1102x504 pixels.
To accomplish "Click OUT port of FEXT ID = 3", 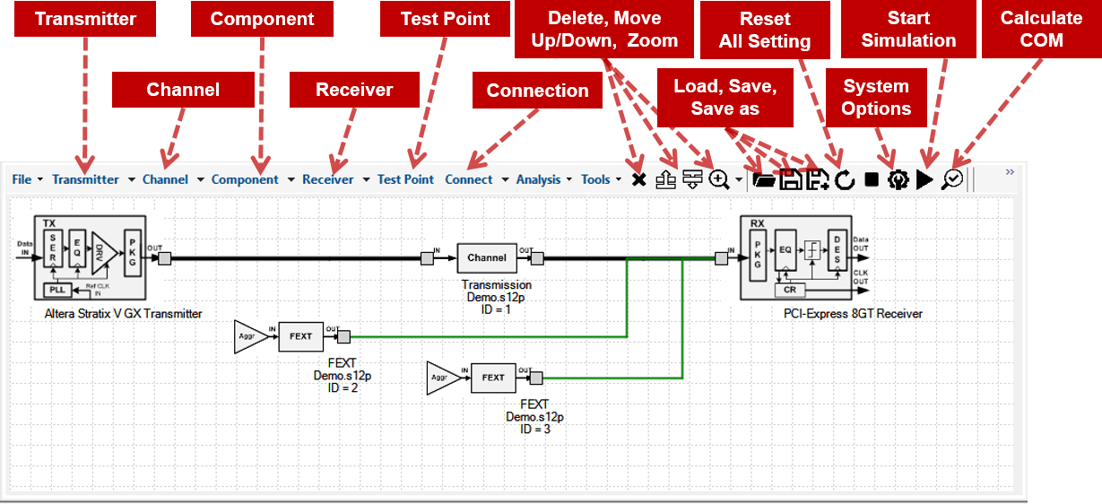I will click(x=535, y=378).
